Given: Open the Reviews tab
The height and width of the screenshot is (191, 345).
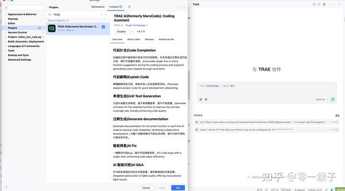Looking at the screenshot, I should [x=149, y=39].
